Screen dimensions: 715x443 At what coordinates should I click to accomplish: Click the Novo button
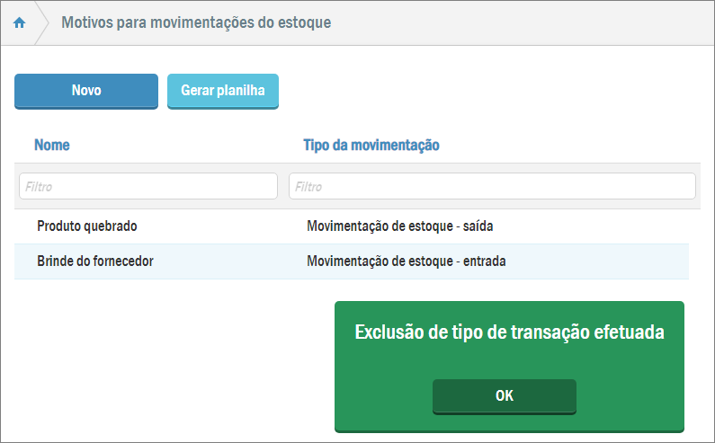tap(86, 91)
